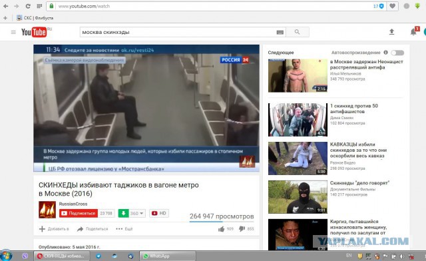Switch to WhatsApp taskbar window
This screenshot has width=426, height=261.
(x=168, y=256)
